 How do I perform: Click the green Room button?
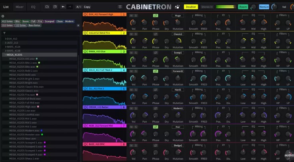pos(243,7)
